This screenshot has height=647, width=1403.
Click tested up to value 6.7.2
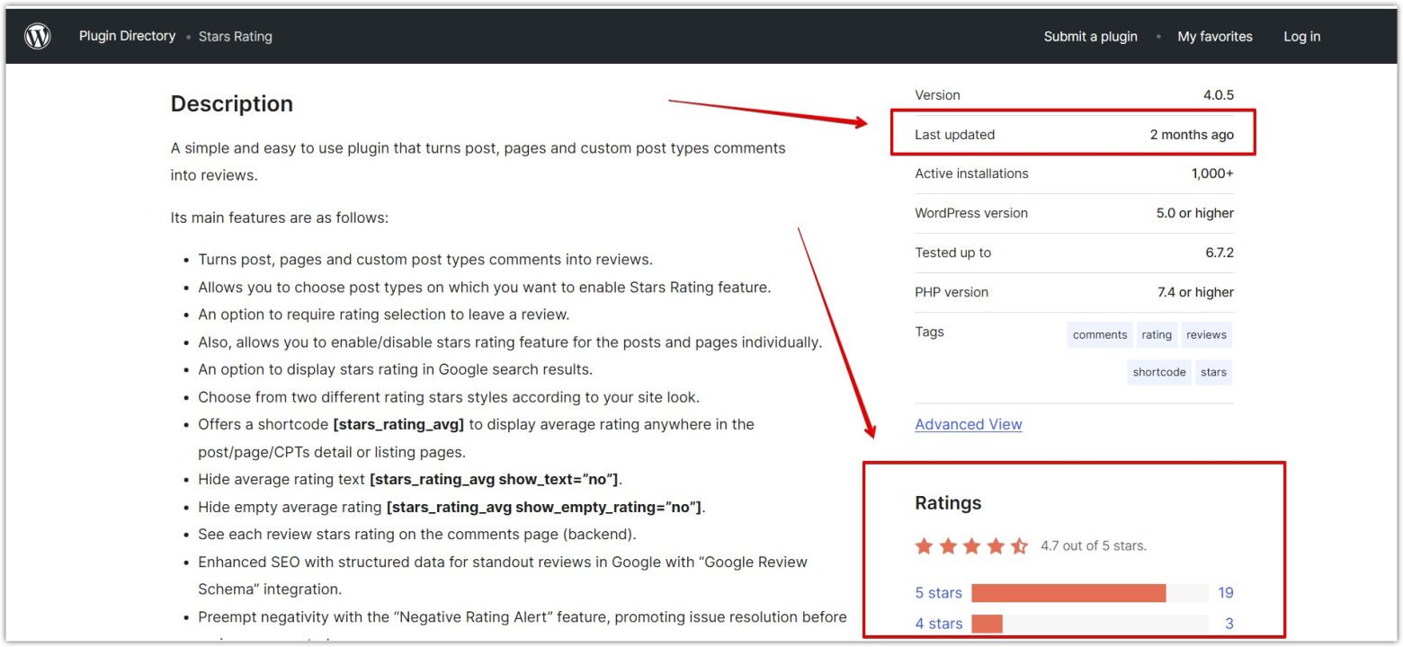1220,253
